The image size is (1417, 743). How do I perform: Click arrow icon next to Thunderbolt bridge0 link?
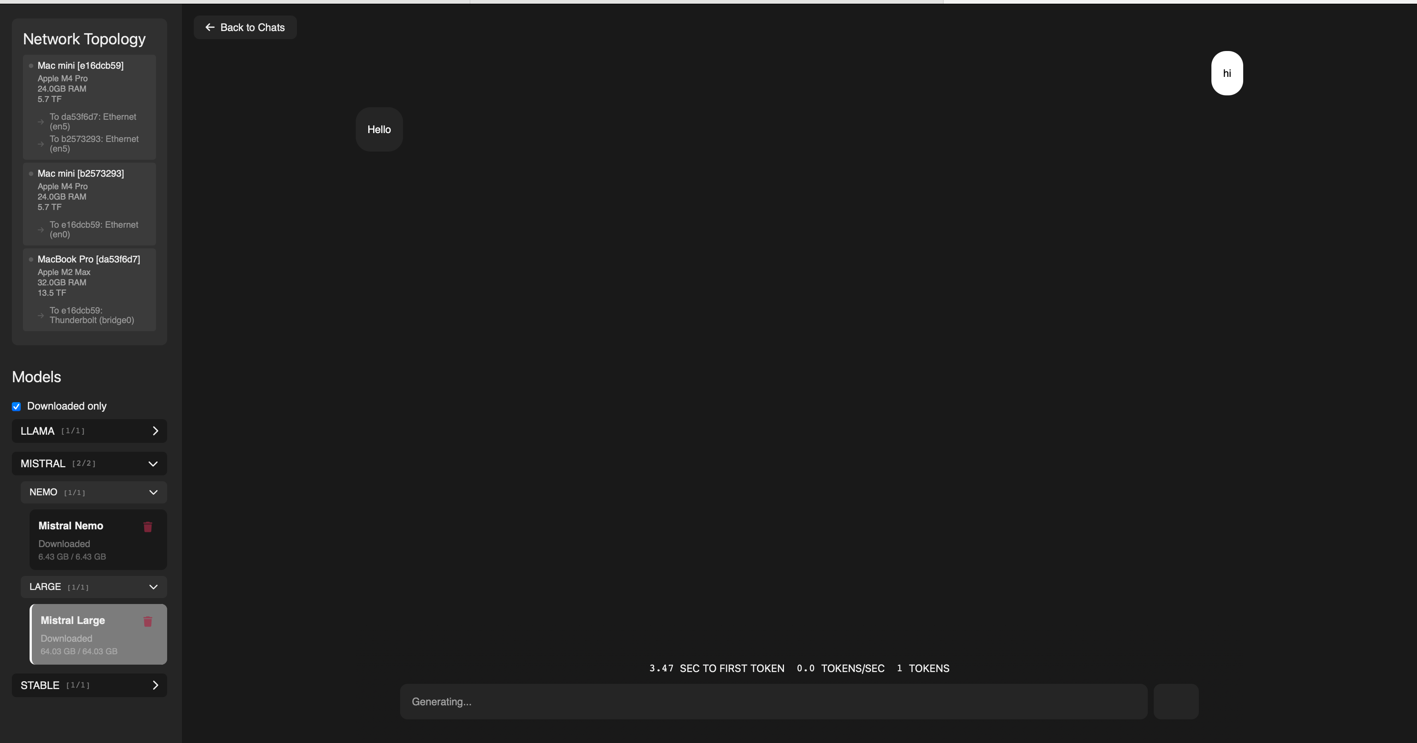pyautogui.click(x=41, y=316)
